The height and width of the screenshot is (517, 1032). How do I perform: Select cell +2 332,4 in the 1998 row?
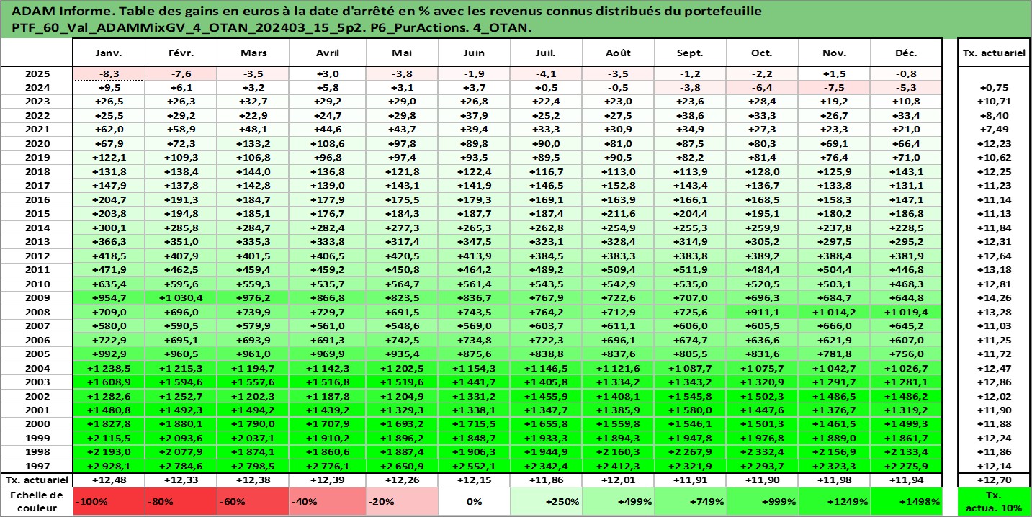762,451
